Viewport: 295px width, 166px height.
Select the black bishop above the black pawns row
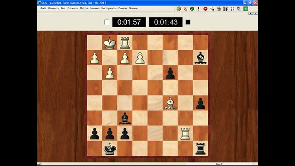[125, 119]
